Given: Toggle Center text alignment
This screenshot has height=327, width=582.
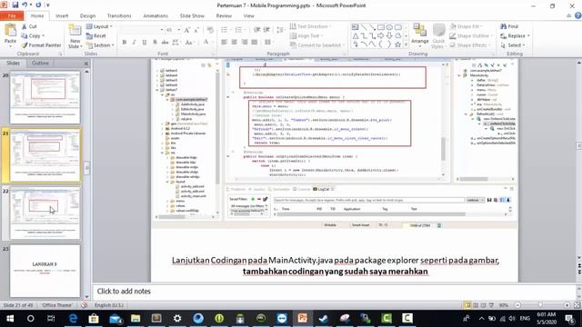Looking at the screenshot, I should click(x=235, y=43).
